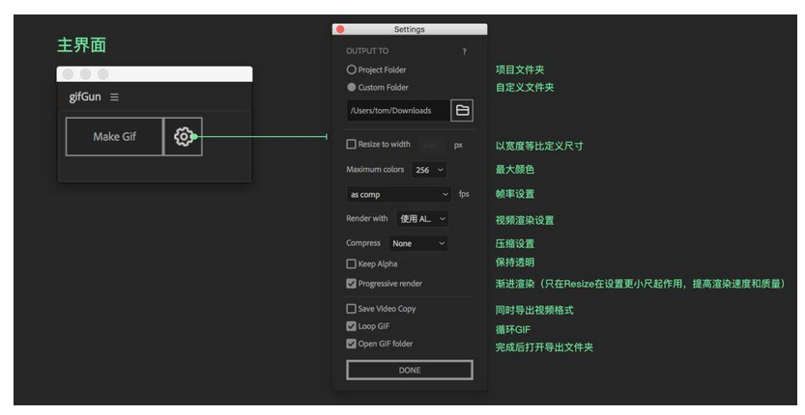
Task: Click the '自定义文件夹' annotation text
Action: point(525,87)
